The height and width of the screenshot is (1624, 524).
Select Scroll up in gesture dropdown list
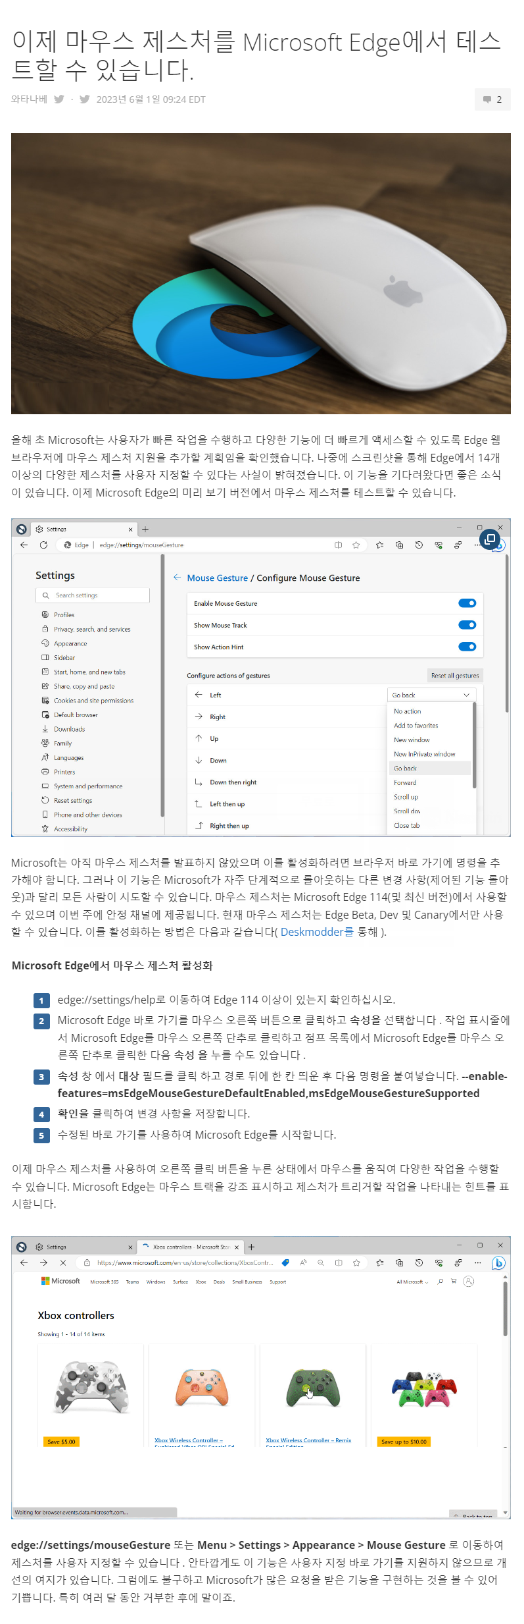tap(406, 798)
